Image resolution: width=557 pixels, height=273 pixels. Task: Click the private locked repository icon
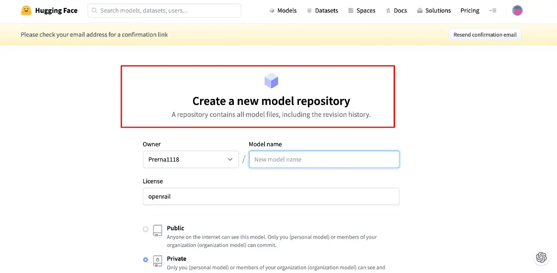158,261
